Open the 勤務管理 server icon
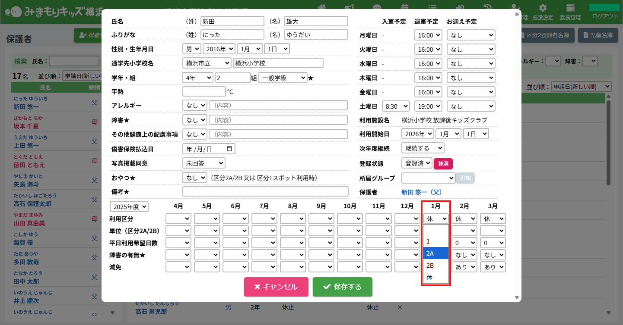 (x=570, y=8)
